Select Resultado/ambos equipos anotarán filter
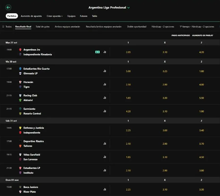This screenshot has width=220, height=196. pyautogui.click(x=104, y=27)
